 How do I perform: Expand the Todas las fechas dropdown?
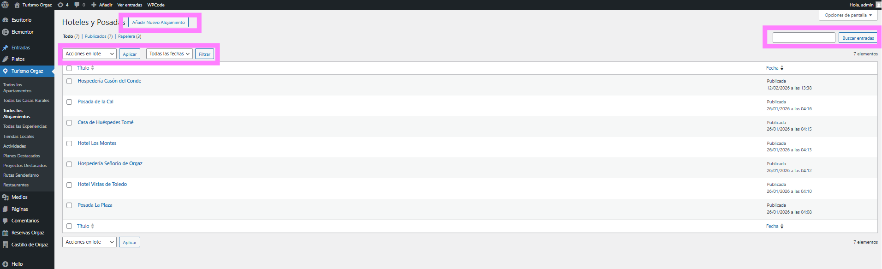coord(169,54)
